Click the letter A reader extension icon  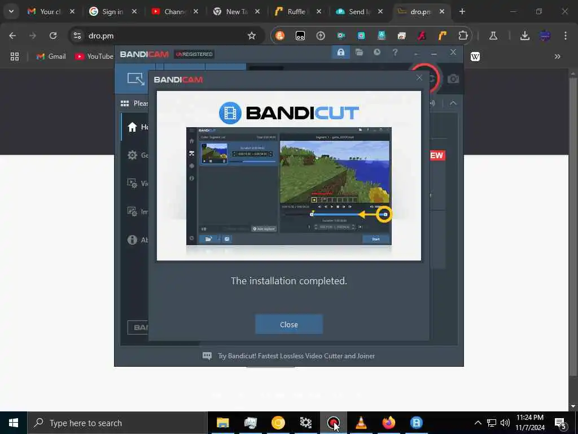[x=382, y=36]
